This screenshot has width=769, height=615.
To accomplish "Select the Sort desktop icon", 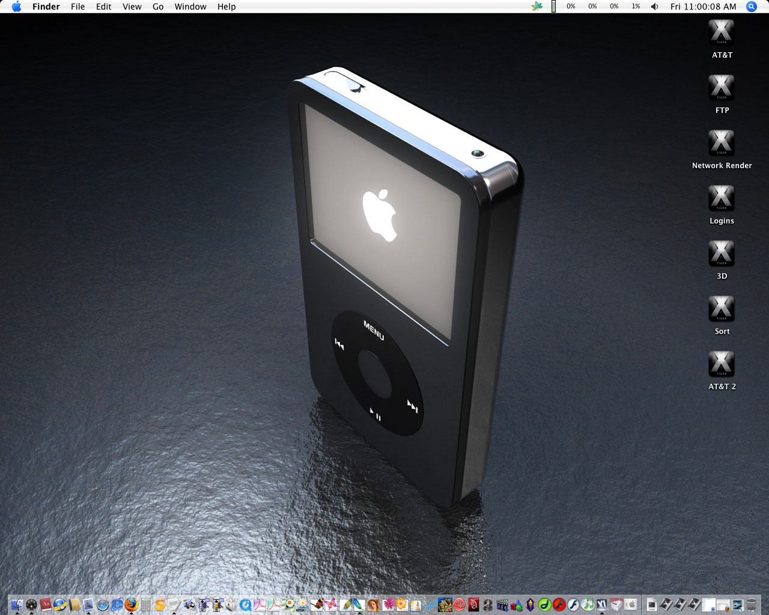I will coord(722,309).
